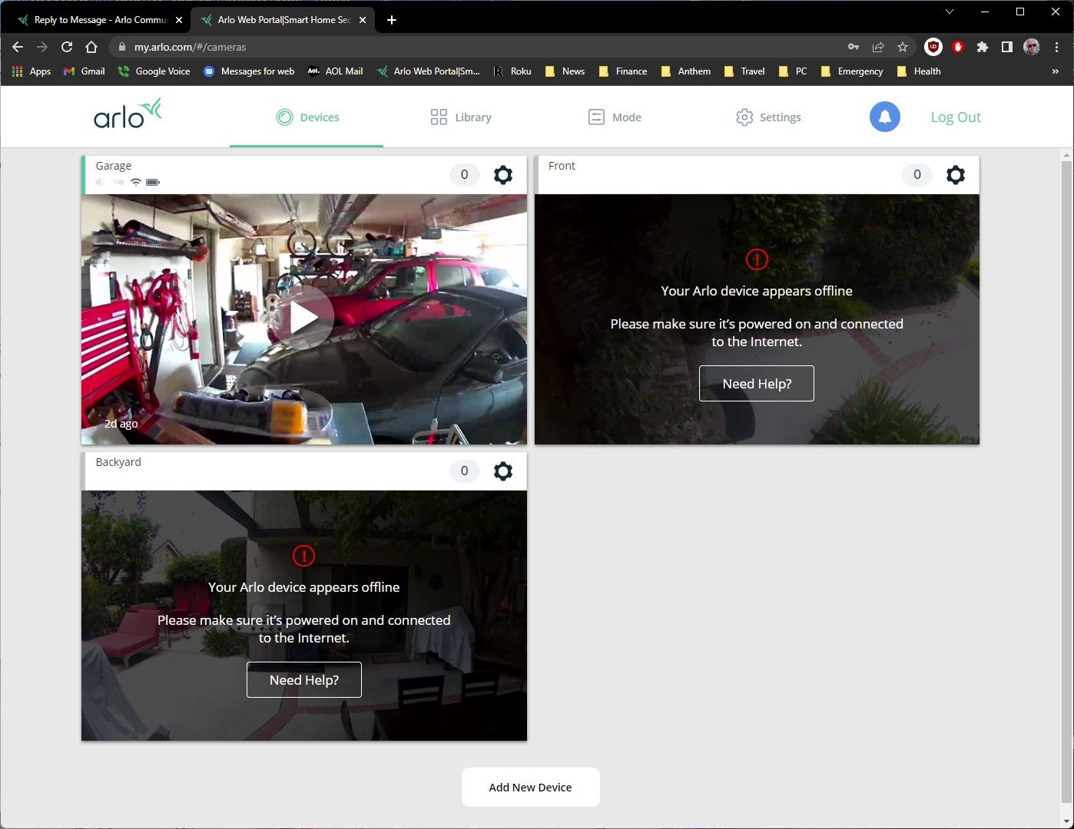Open Backyard camera settings gear

[503, 471]
